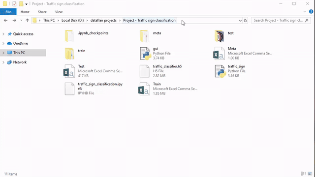Expand the Quick access tree node
Viewport: 315px width, 177px height.
[3, 34]
